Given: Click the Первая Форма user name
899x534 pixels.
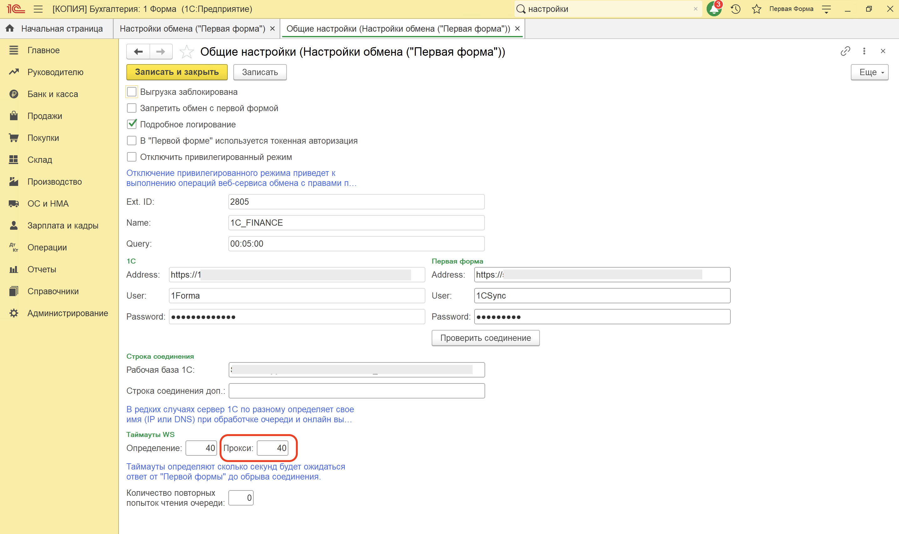Looking at the screenshot, I should tap(791, 9).
